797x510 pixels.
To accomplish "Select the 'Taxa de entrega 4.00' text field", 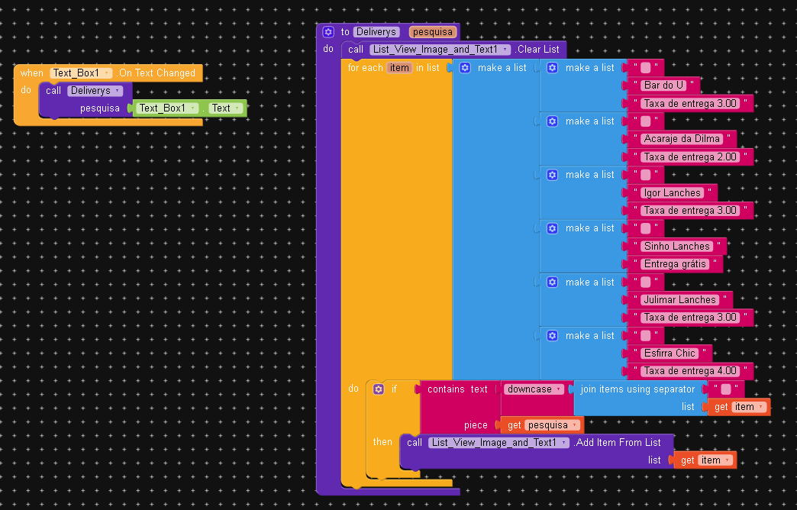I will pos(691,371).
